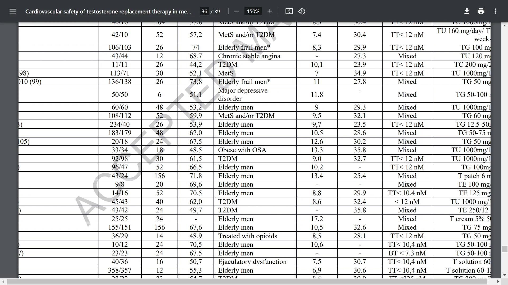
Task: Open the PDF sidebar menu icon
Action: point(13,11)
